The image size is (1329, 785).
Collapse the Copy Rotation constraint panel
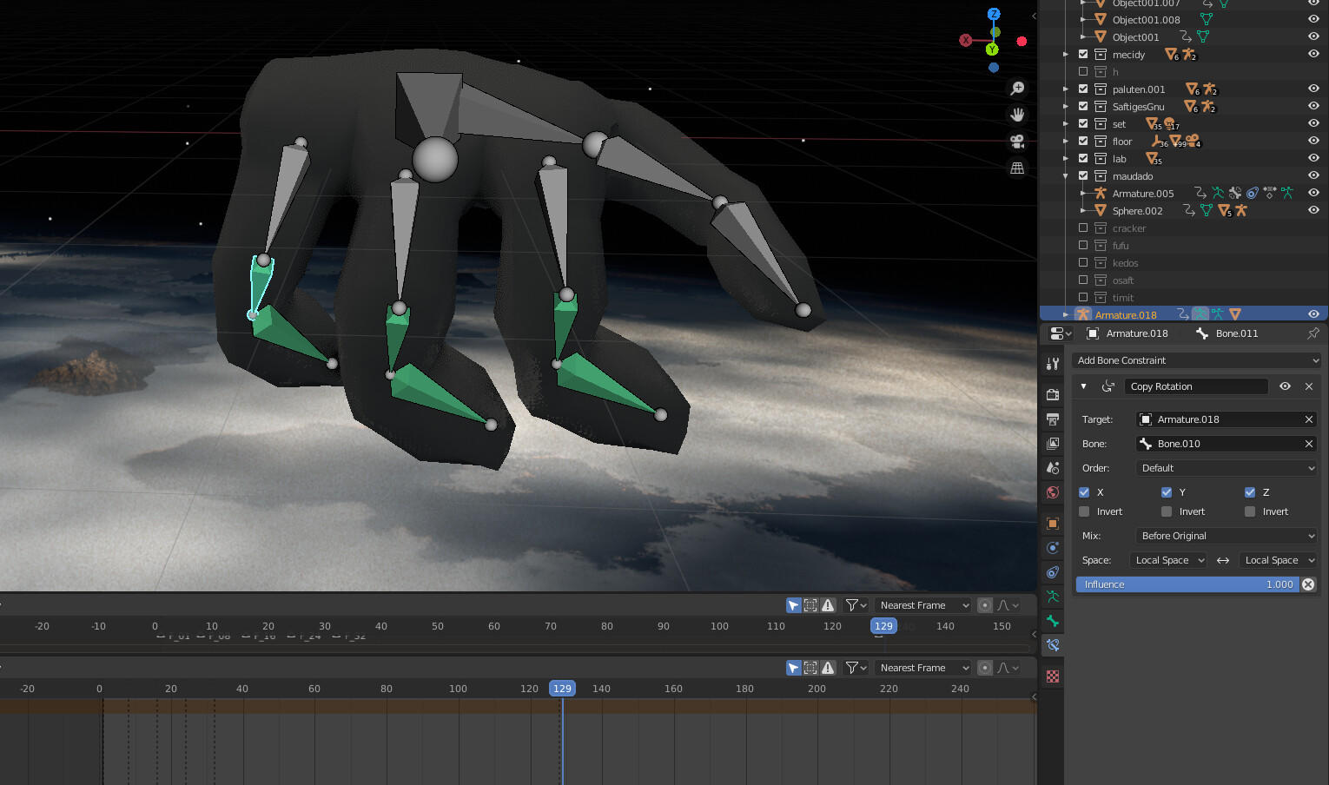coord(1083,386)
